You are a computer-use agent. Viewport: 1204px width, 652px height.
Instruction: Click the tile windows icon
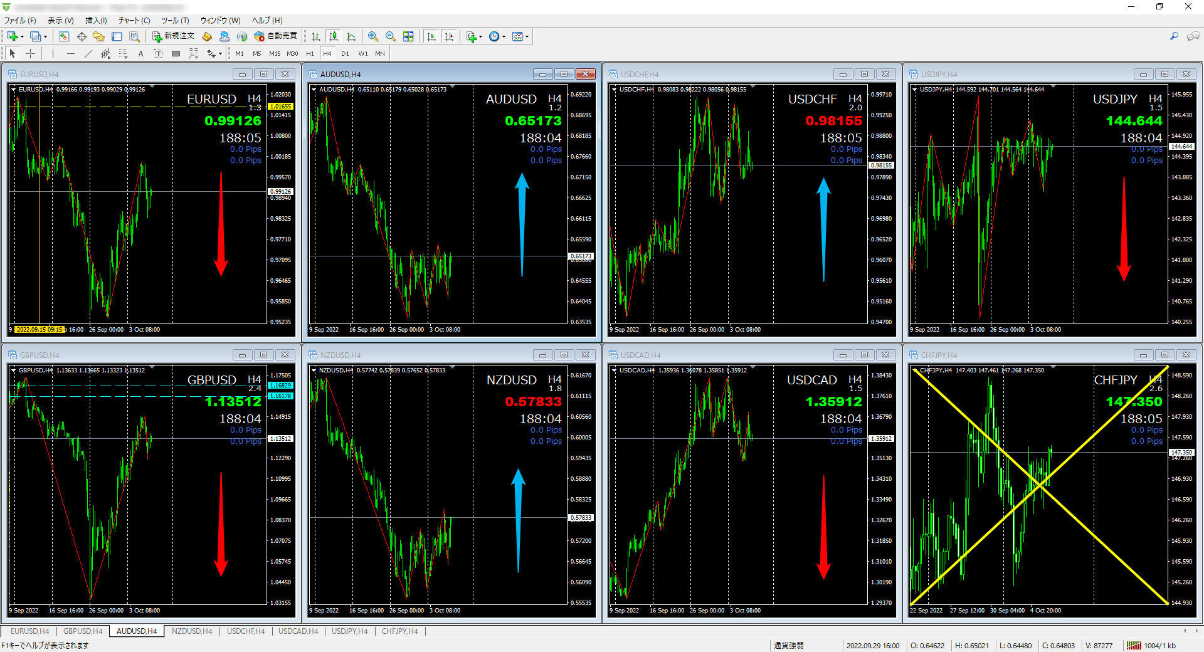pos(408,36)
